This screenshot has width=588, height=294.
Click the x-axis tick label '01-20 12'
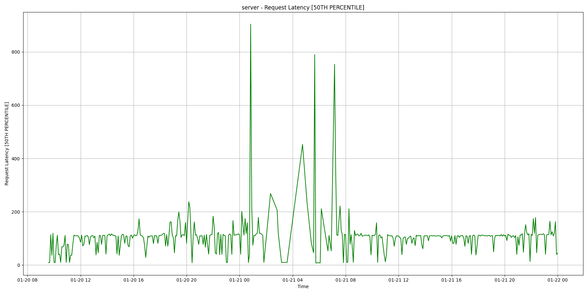(x=81, y=280)
